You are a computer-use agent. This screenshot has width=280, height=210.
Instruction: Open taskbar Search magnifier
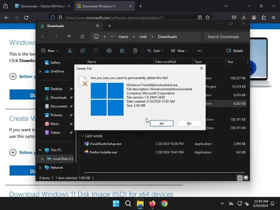[x=128, y=203]
